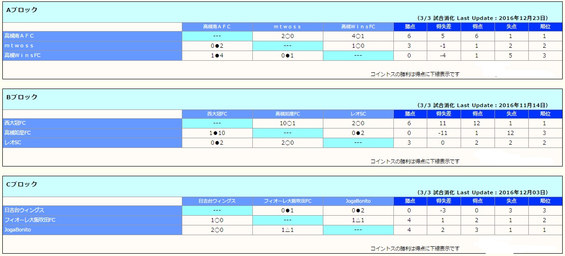Click the 失点 header in Bブロック
This screenshot has height=256, width=565.
tap(512, 114)
